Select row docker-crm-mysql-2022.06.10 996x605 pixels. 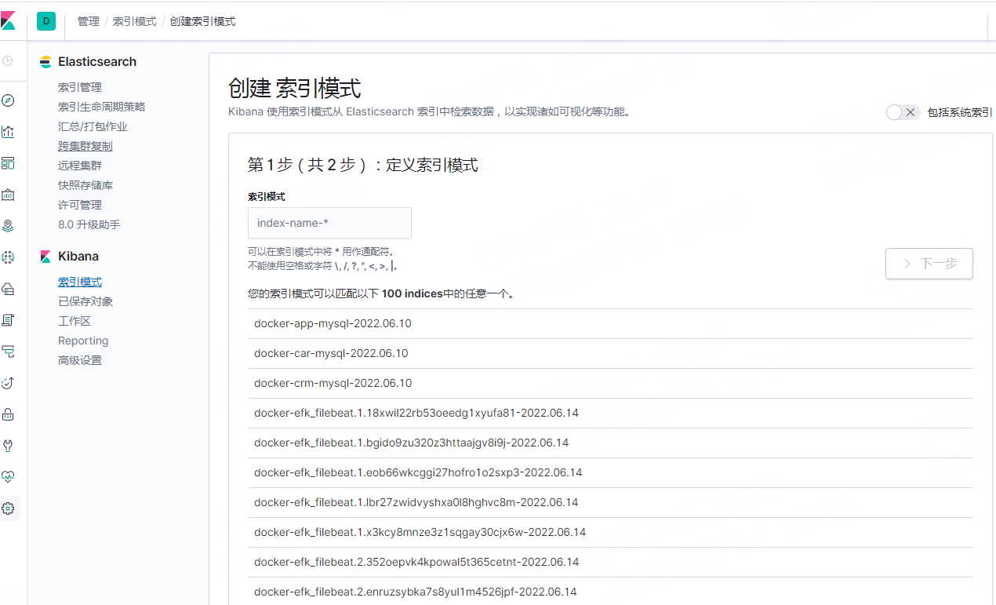610,383
